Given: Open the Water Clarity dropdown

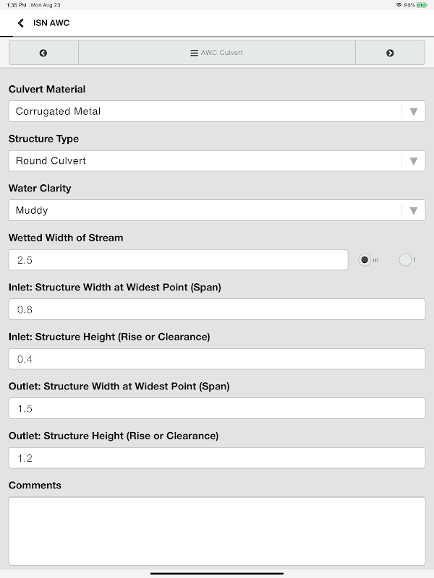Looking at the screenshot, I should [216, 210].
